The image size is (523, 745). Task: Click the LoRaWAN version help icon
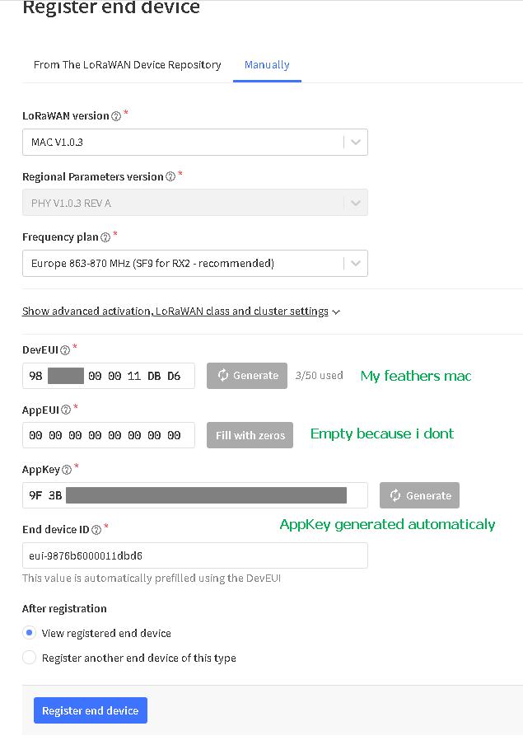(116, 116)
